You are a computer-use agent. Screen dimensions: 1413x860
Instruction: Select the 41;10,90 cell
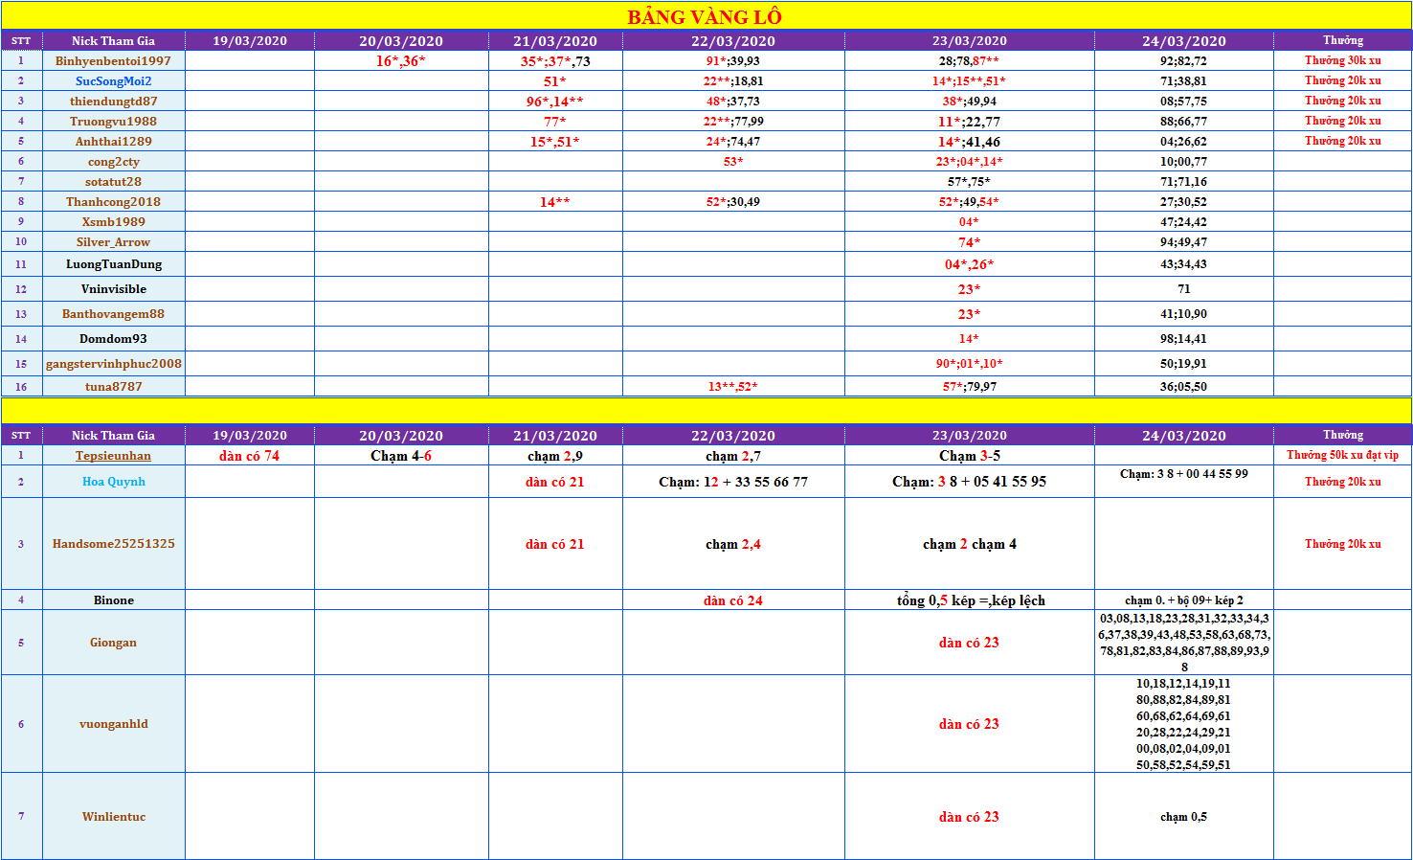[1183, 313]
